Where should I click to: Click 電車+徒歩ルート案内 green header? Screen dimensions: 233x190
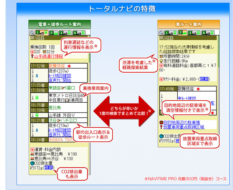pyautogui.click(x=60, y=24)
